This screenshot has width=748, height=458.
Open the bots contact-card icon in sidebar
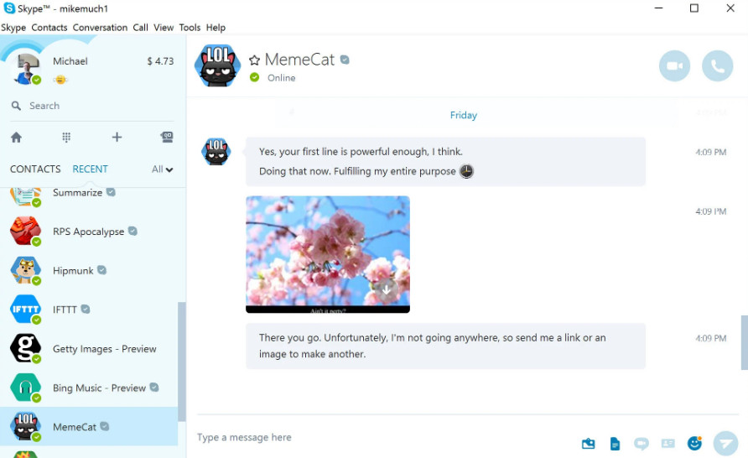167,138
